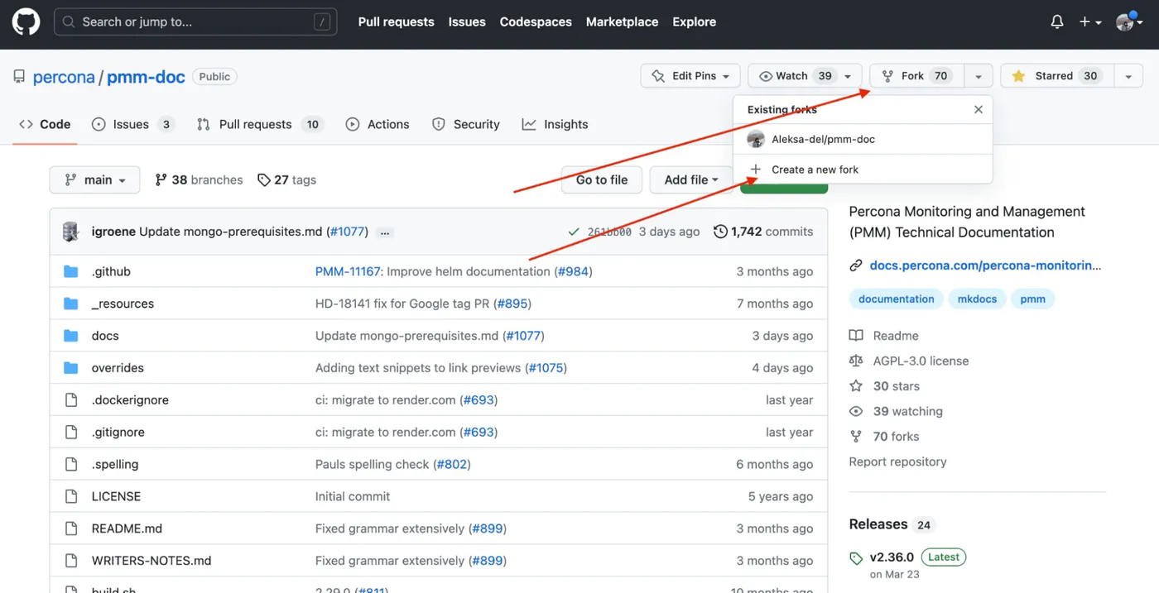Expand the arrow next to Fork
Image resolution: width=1159 pixels, height=593 pixels.
979,76
